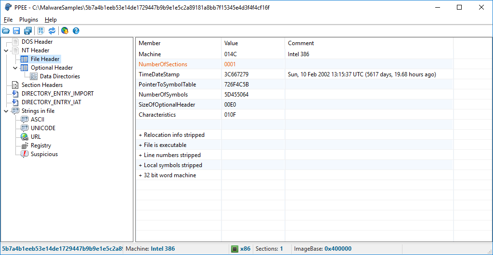
Task: Open the Plugins menu
Action: pos(28,20)
